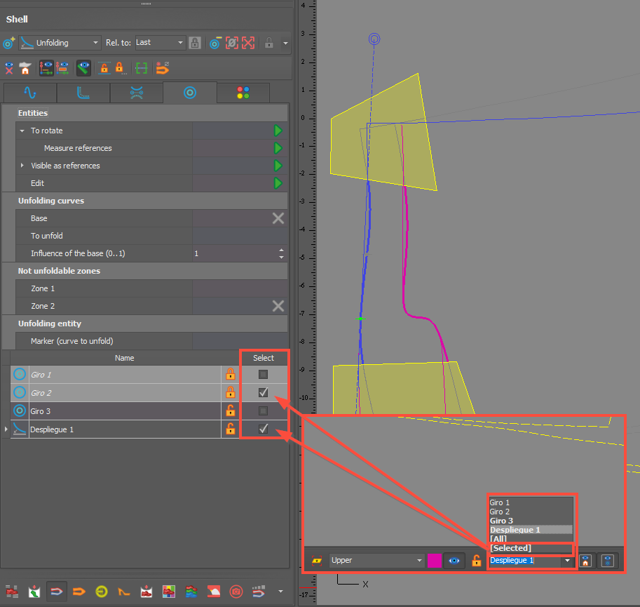This screenshot has height=607, width=640.
Task: Click the magenta color swatch beside Upper
Action: point(434,561)
